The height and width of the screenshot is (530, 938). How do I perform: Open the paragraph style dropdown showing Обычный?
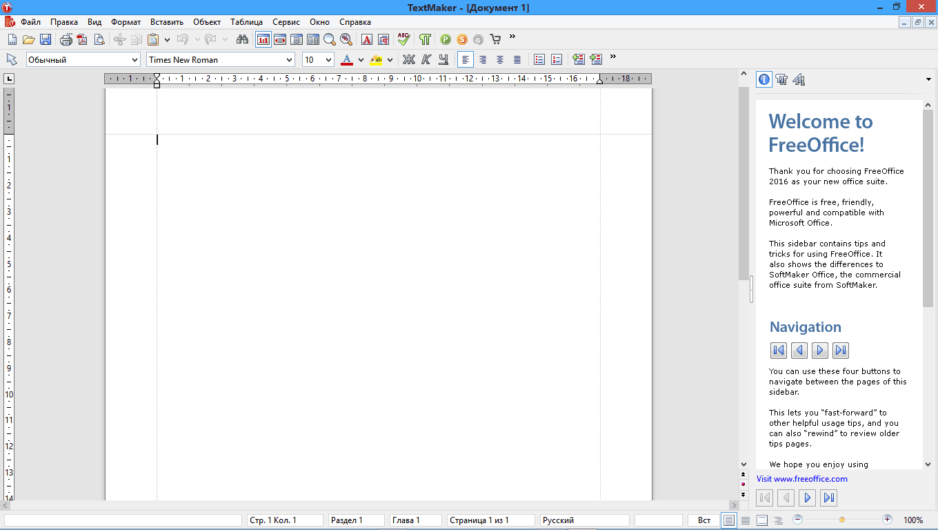(x=134, y=60)
